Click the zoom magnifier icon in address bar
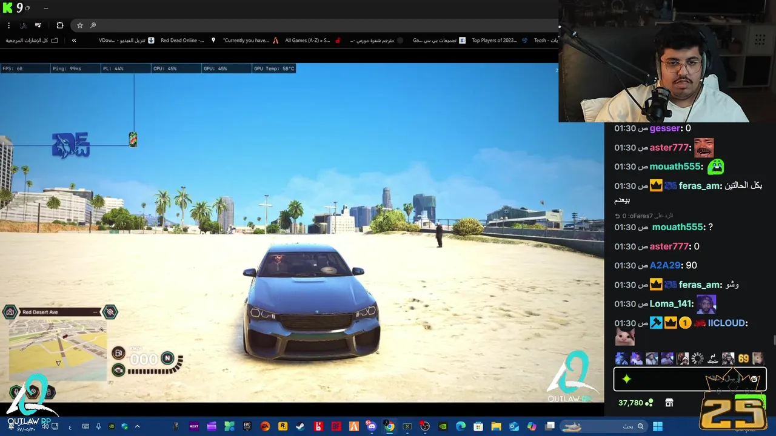The image size is (776, 436). pos(93,25)
